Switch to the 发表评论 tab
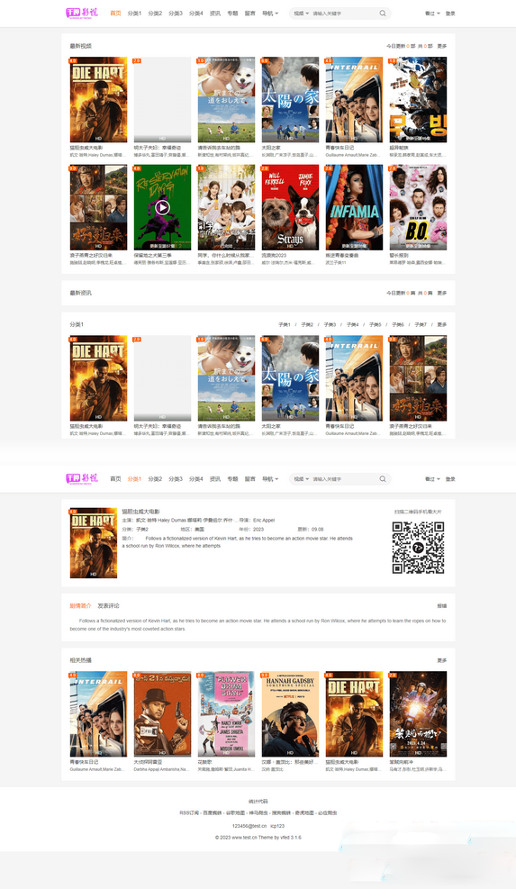Image resolution: width=516 pixels, height=889 pixels. [108, 605]
